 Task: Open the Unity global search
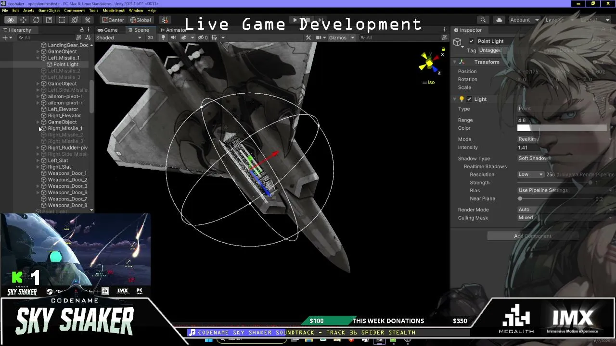(x=483, y=20)
